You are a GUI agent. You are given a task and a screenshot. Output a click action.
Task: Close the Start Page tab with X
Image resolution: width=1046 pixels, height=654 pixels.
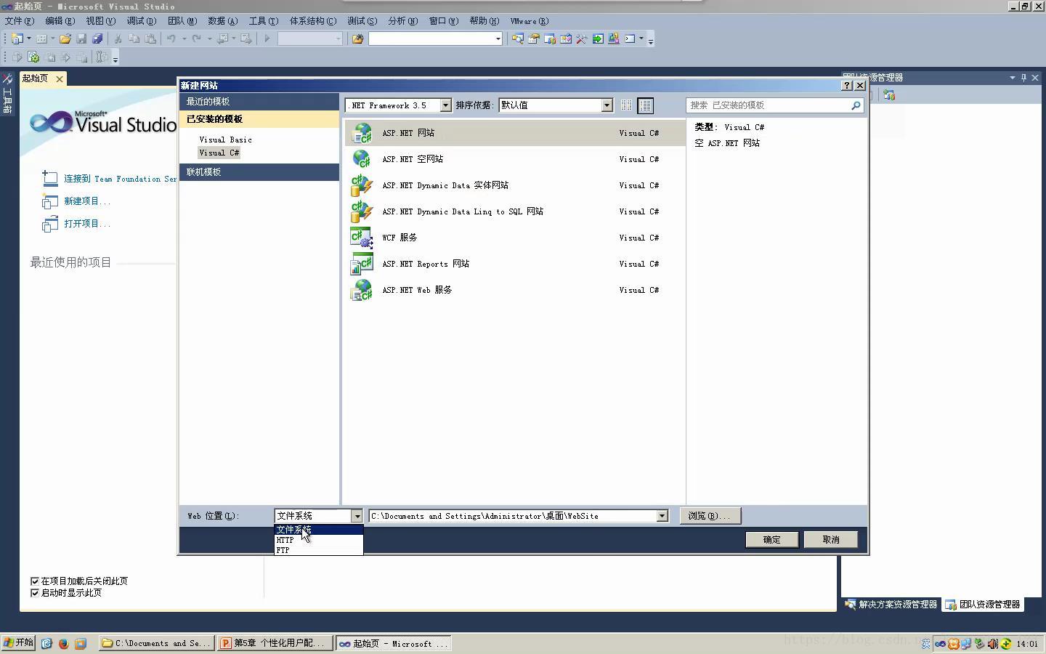click(60, 78)
